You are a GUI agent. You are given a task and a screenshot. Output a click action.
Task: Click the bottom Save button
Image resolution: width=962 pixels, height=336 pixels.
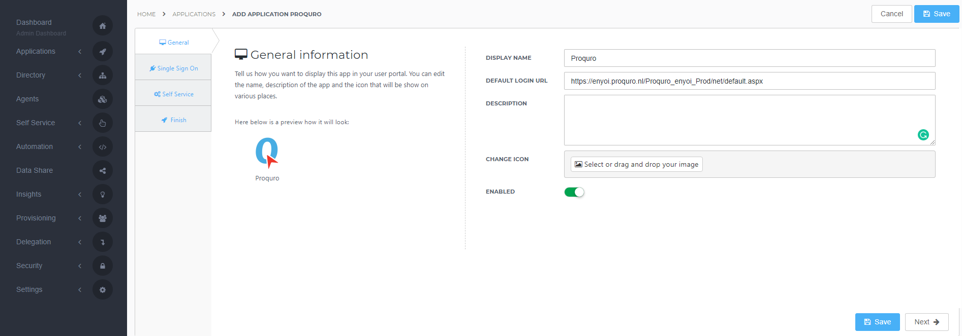(878, 322)
